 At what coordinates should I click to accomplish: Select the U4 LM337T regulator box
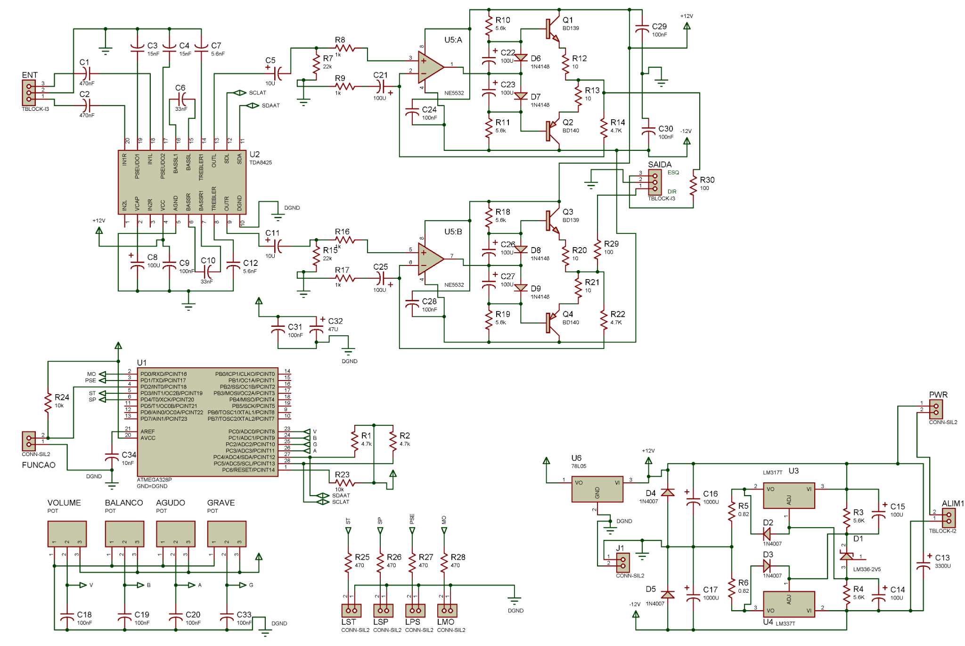[789, 604]
